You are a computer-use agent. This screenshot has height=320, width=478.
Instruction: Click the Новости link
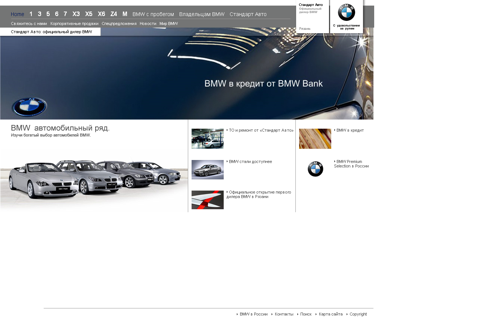pos(148,23)
